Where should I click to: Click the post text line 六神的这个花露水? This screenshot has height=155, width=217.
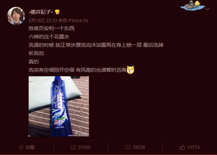[49, 37]
